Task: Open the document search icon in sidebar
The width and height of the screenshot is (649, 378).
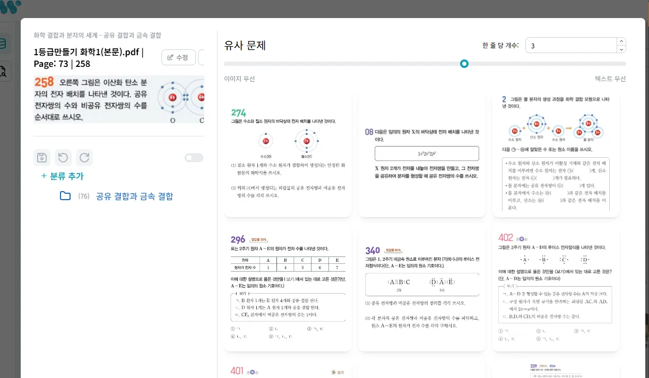Action: point(4,71)
